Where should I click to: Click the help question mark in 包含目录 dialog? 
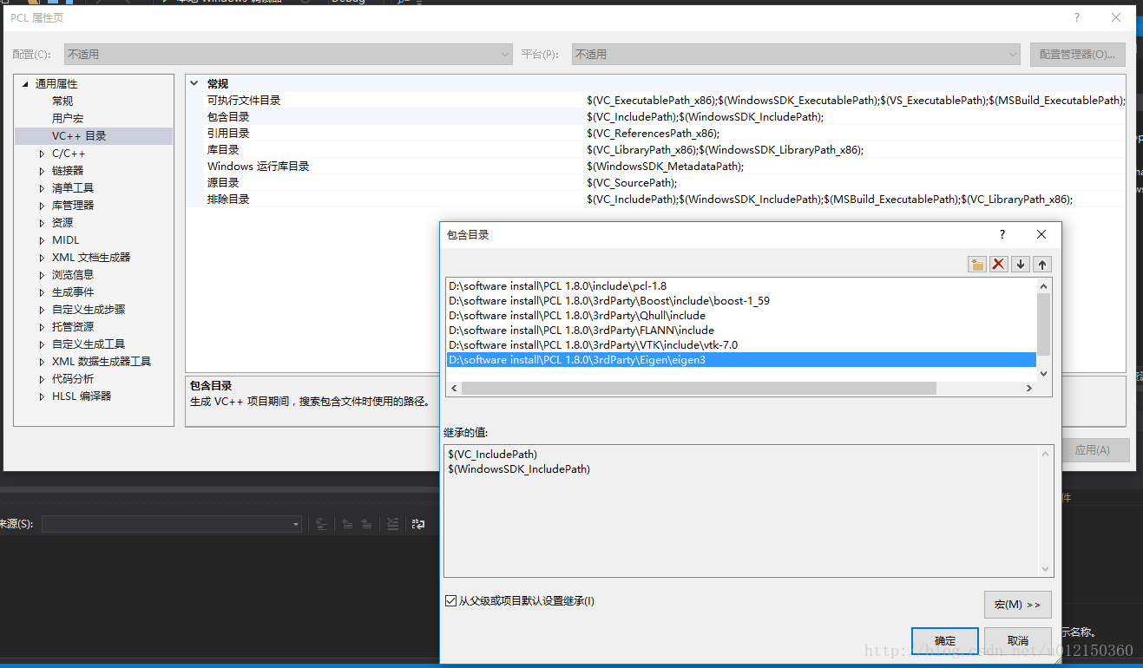[1002, 234]
